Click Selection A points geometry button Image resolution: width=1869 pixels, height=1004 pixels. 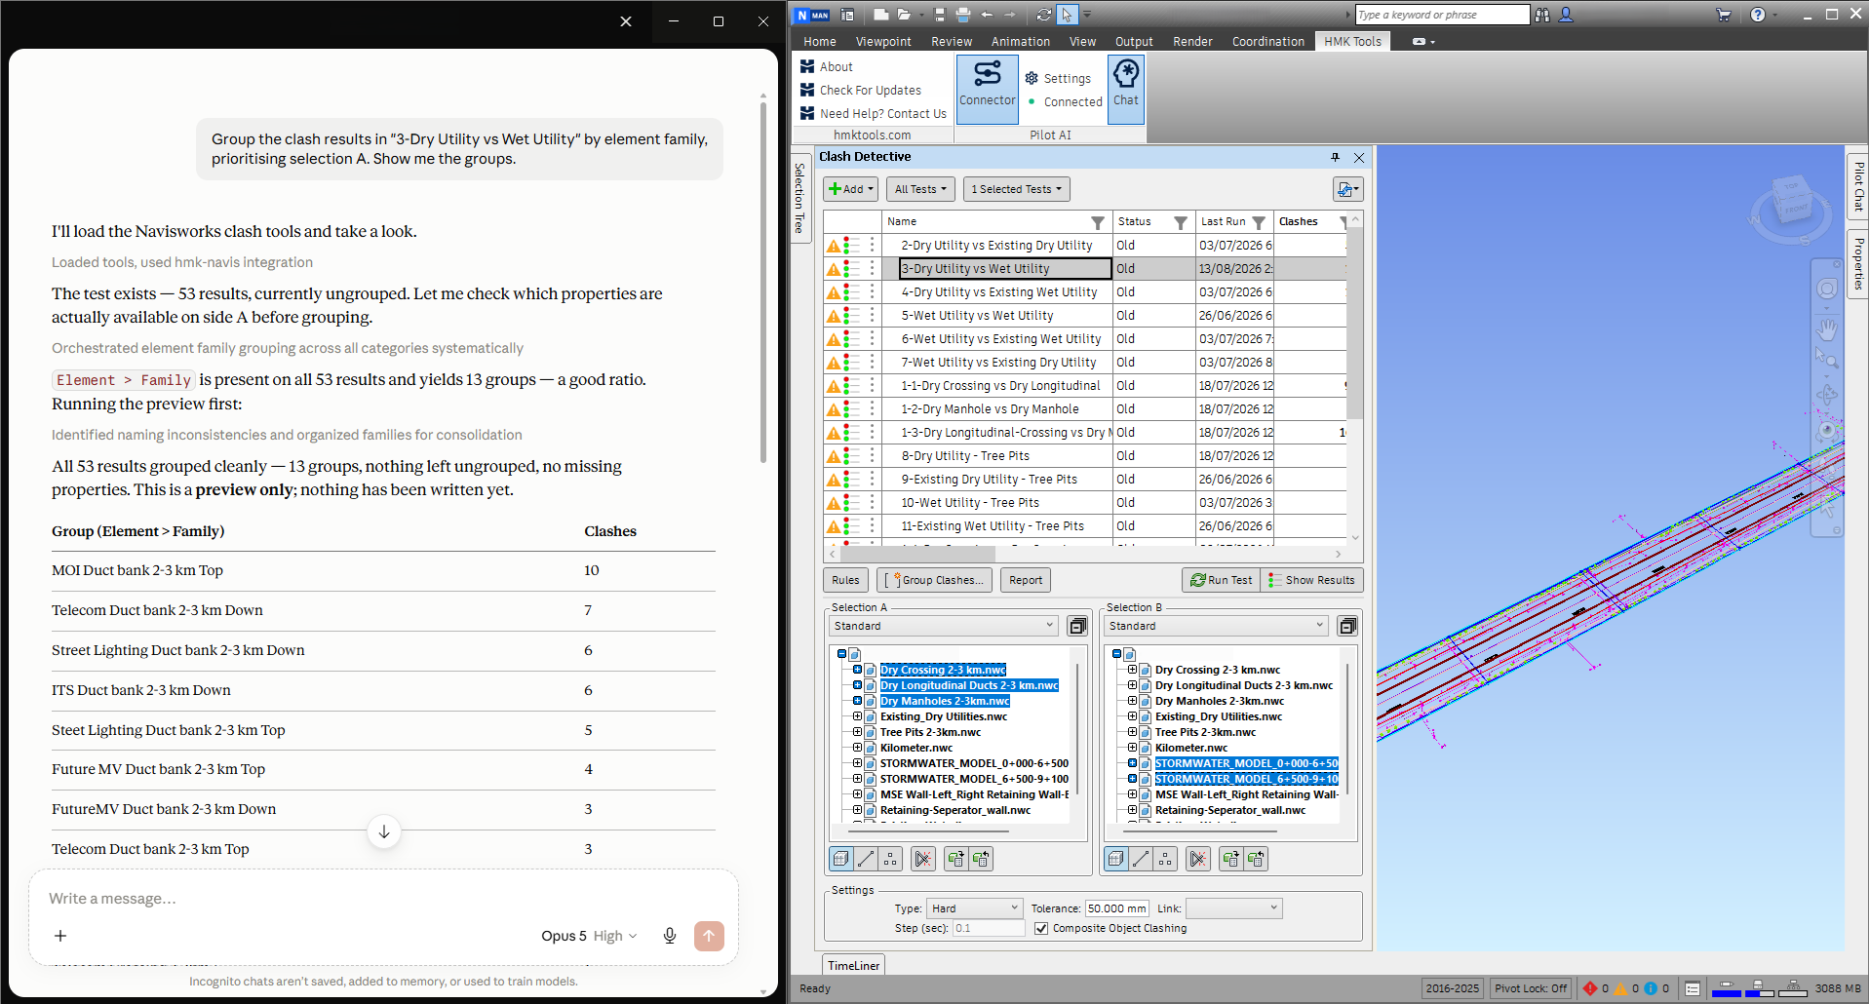pyautogui.click(x=890, y=859)
